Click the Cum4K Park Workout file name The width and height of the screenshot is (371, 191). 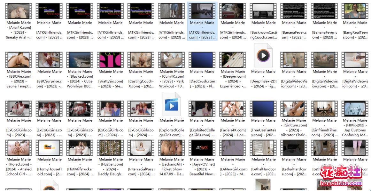click(172, 79)
